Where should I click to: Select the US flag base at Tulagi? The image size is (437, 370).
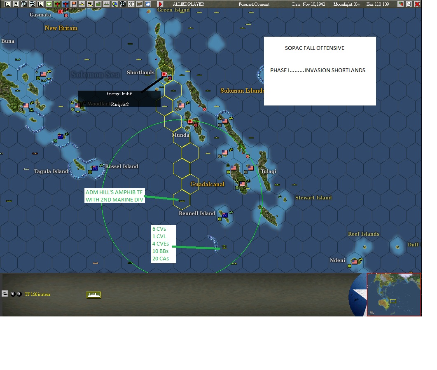[251, 168]
